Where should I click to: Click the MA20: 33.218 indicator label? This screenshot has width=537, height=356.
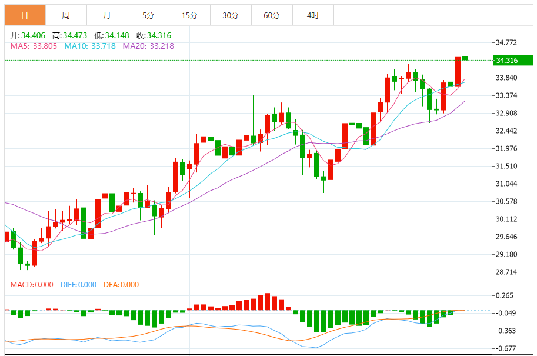click(148, 46)
